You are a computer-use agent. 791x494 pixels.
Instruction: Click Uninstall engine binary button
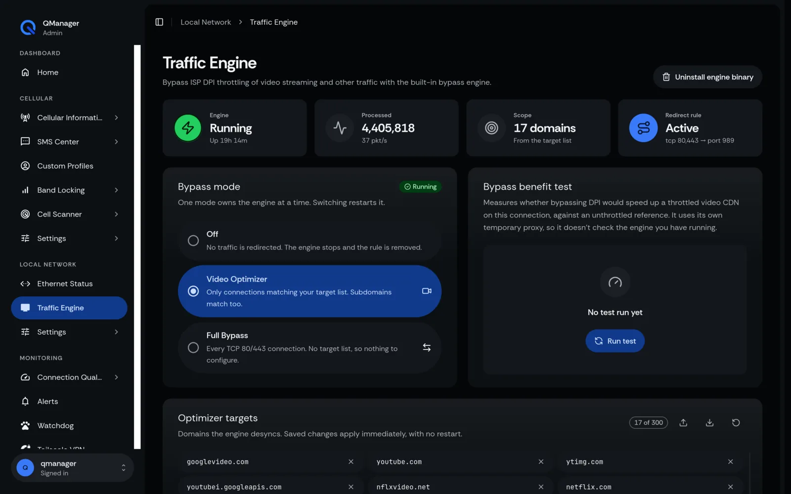click(x=707, y=77)
